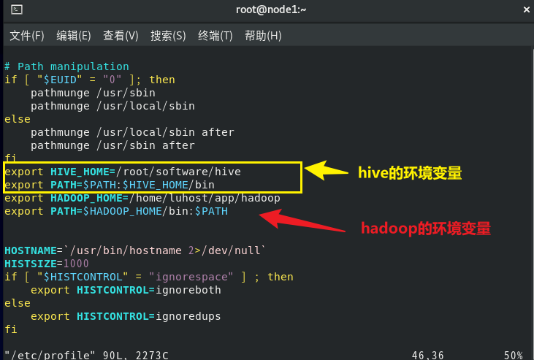Click the '$HISTCONTROL' if condition line

tap(149, 277)
